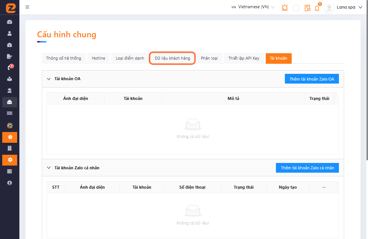
Task: Open the dashboard speedometer icon in sidebar
Action: tap(10, 22)
